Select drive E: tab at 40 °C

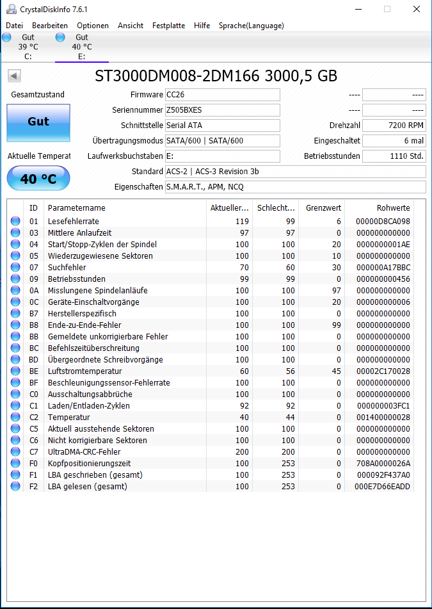(x=81, y=47)
